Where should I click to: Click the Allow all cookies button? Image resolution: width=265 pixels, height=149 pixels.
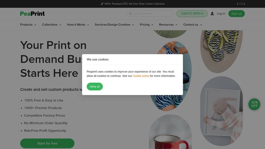95,86
